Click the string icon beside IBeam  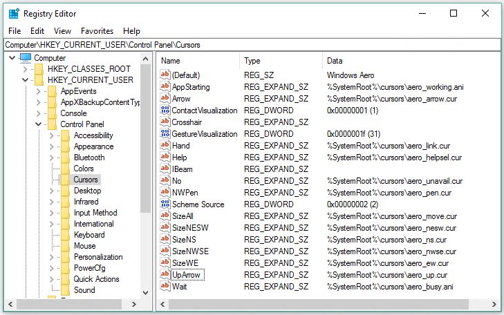[165, 169]
